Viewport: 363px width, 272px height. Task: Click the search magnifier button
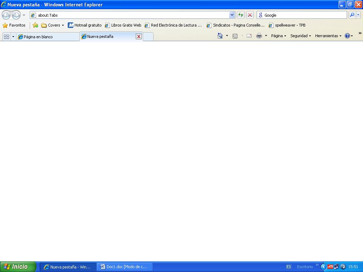[x=352, y=15]
